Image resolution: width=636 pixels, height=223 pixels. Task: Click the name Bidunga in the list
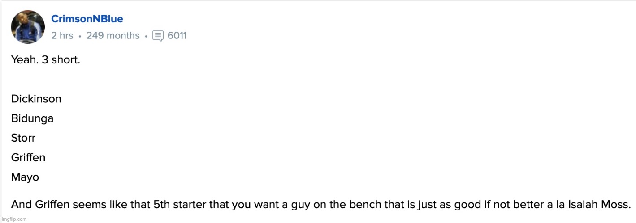(x=32, y=118)
